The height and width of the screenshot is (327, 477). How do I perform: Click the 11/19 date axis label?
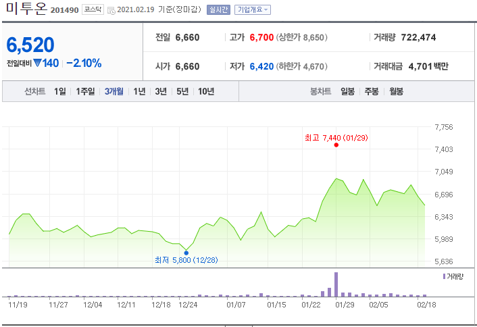pos(18,305)
